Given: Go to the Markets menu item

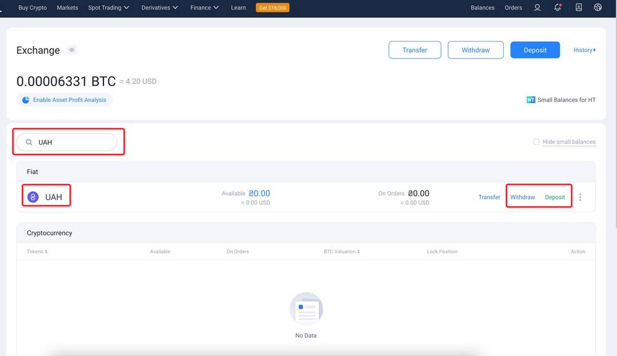Looking at the screenshot, I should pos(67,8).
